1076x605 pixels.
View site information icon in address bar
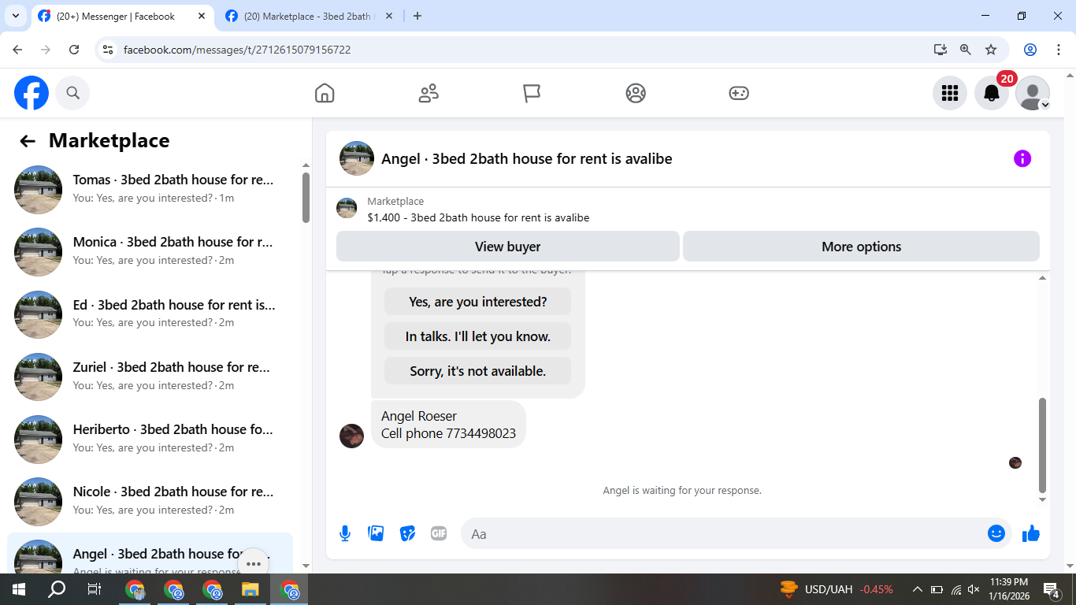[x=109, y=50]
